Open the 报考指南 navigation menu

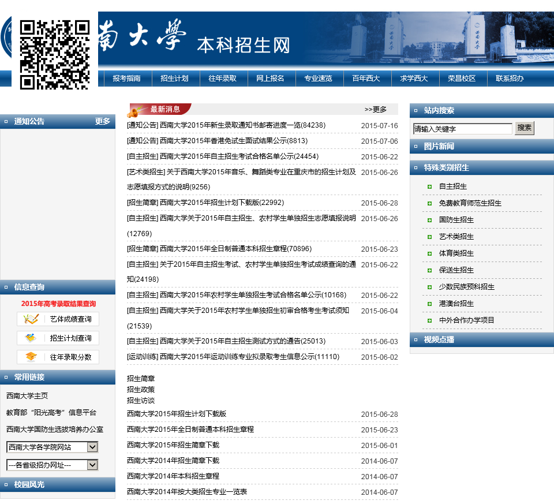pyautogui.click(x=126, y=79)
